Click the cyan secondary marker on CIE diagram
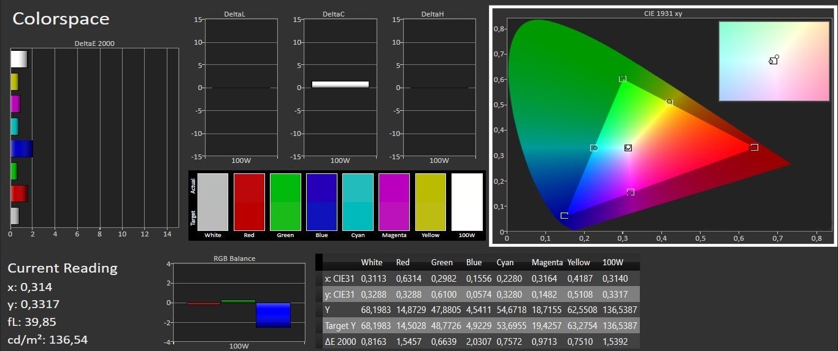The height and width of the screenshot is (351, 838). pos(594,148)
